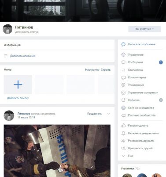Open the 'Написать сообщение' speech bubble icon
The image size is (166, 177).
[x=123, y=44]
